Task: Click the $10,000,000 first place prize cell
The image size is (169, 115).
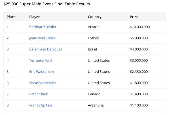Action: click(140, 27)
